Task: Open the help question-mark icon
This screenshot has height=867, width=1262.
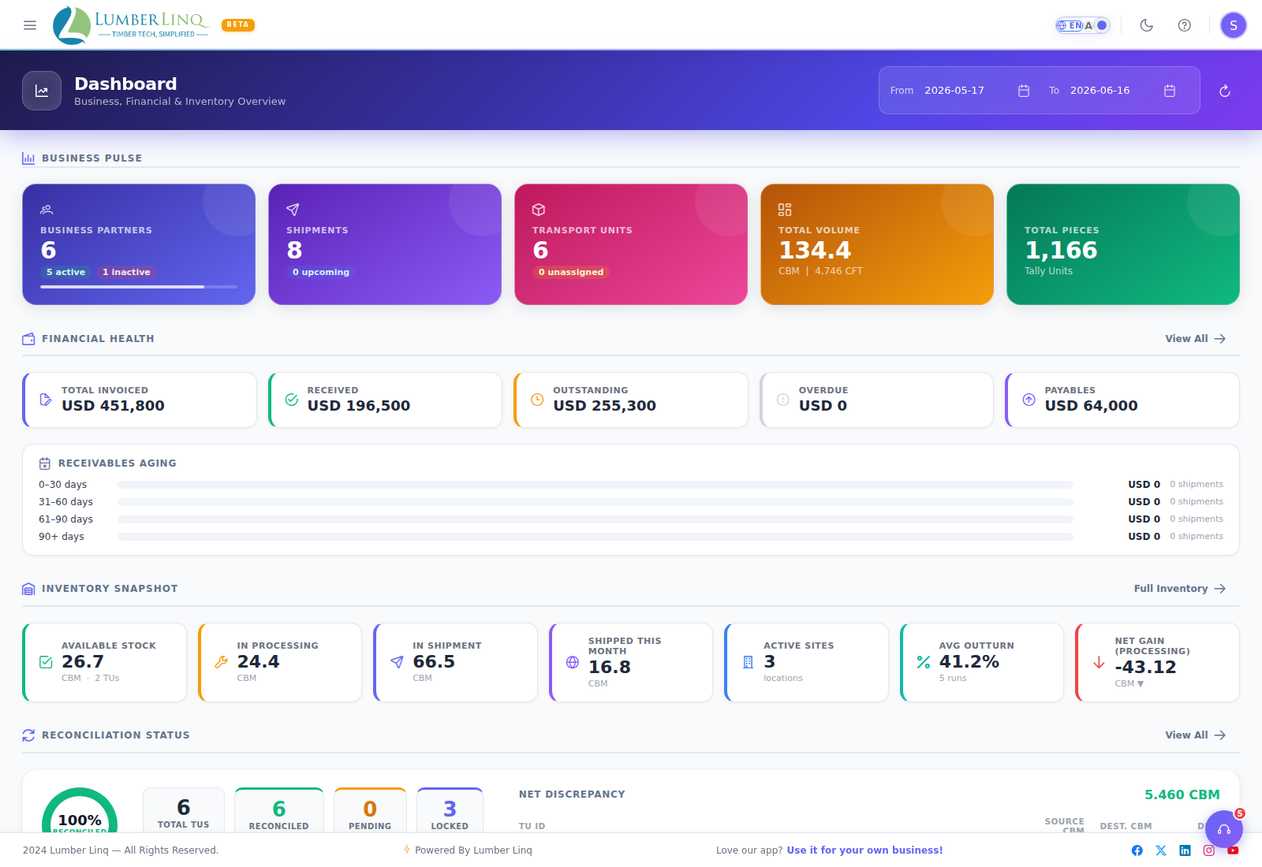Action: click(1185, 25)
